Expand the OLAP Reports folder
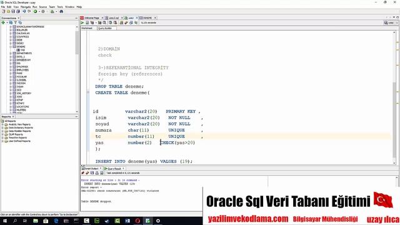 click(2, 134)
